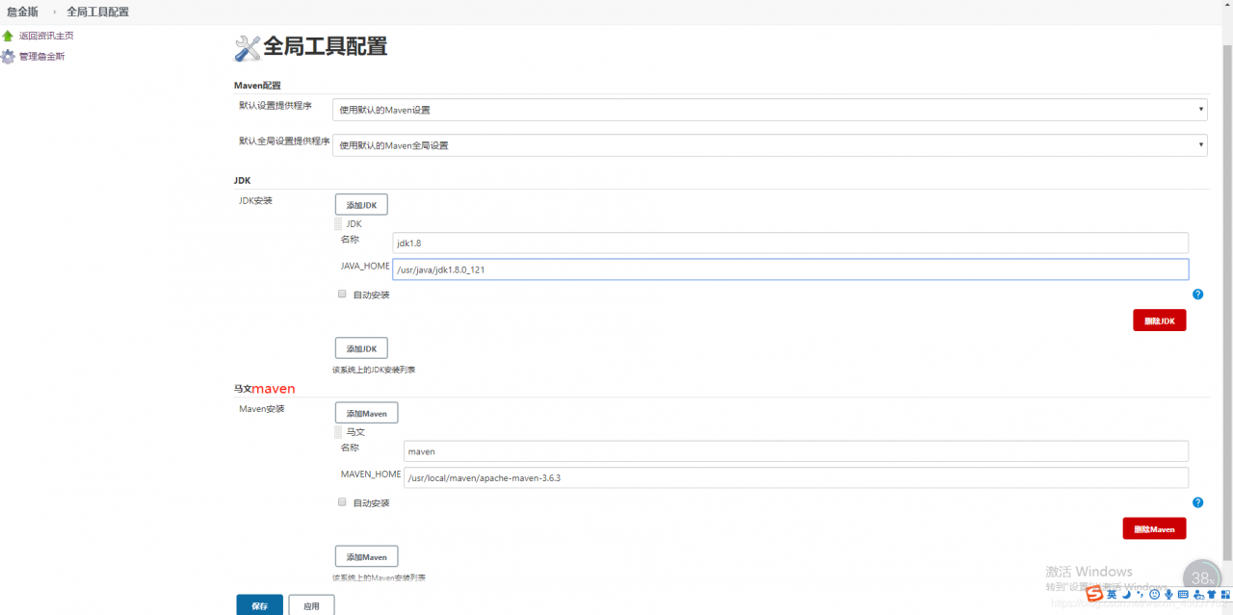Click the Sogou S input method logo
This screenshot has width=1233, height=615.
(x=1094, y=594)
